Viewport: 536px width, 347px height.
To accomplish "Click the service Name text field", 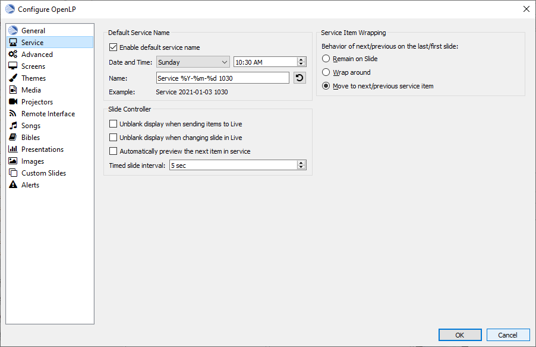I will pyautogui.click(x=223, y=78).
